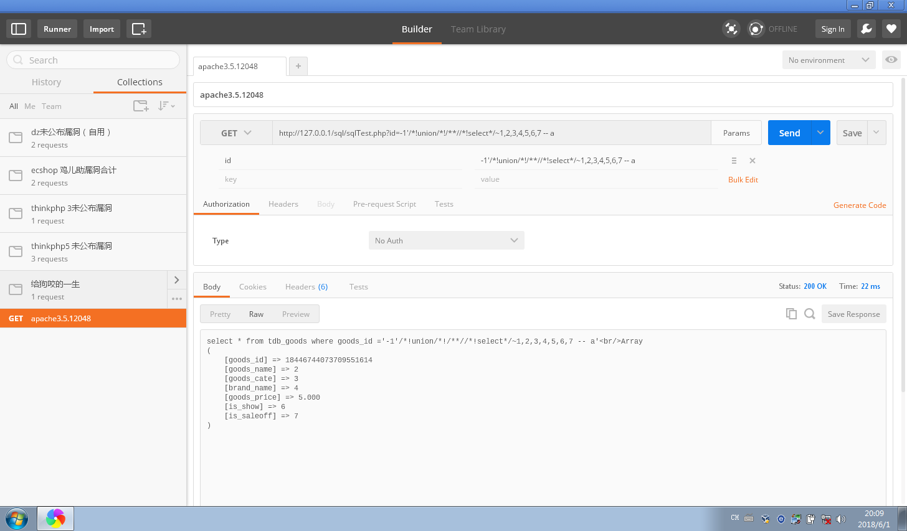Select the response Body tab
The height and width of the screenshot is (531, 907).
(212, 287)
